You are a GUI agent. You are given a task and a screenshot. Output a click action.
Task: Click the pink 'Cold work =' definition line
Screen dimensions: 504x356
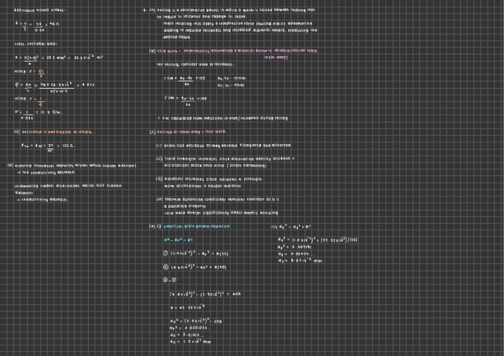pos(237,50)
